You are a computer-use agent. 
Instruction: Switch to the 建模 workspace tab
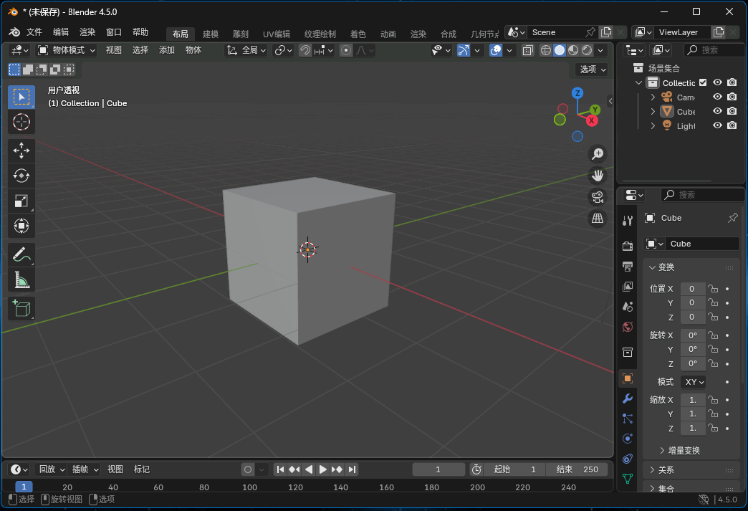coord(211,34)
